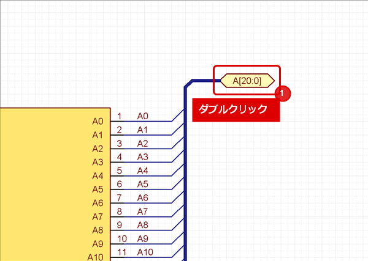Click pin number 4

click(119, 157)
